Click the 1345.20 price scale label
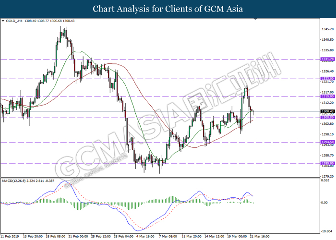 [328, 29]
